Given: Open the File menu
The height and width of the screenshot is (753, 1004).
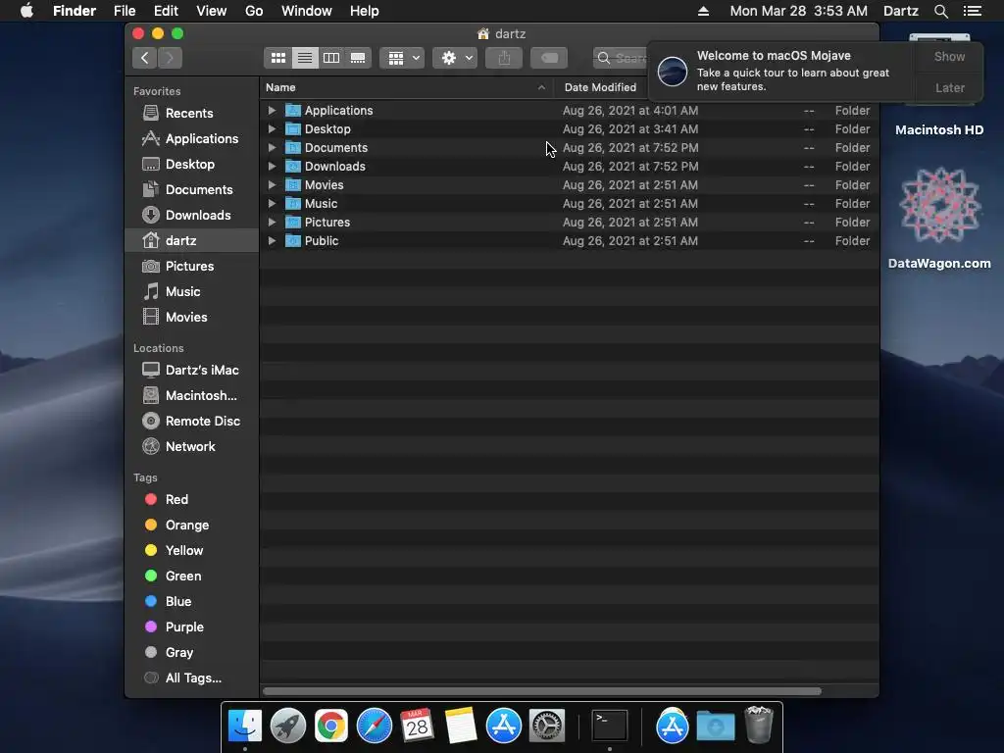Looking at the screenshot, I should [x=125, y=11].
